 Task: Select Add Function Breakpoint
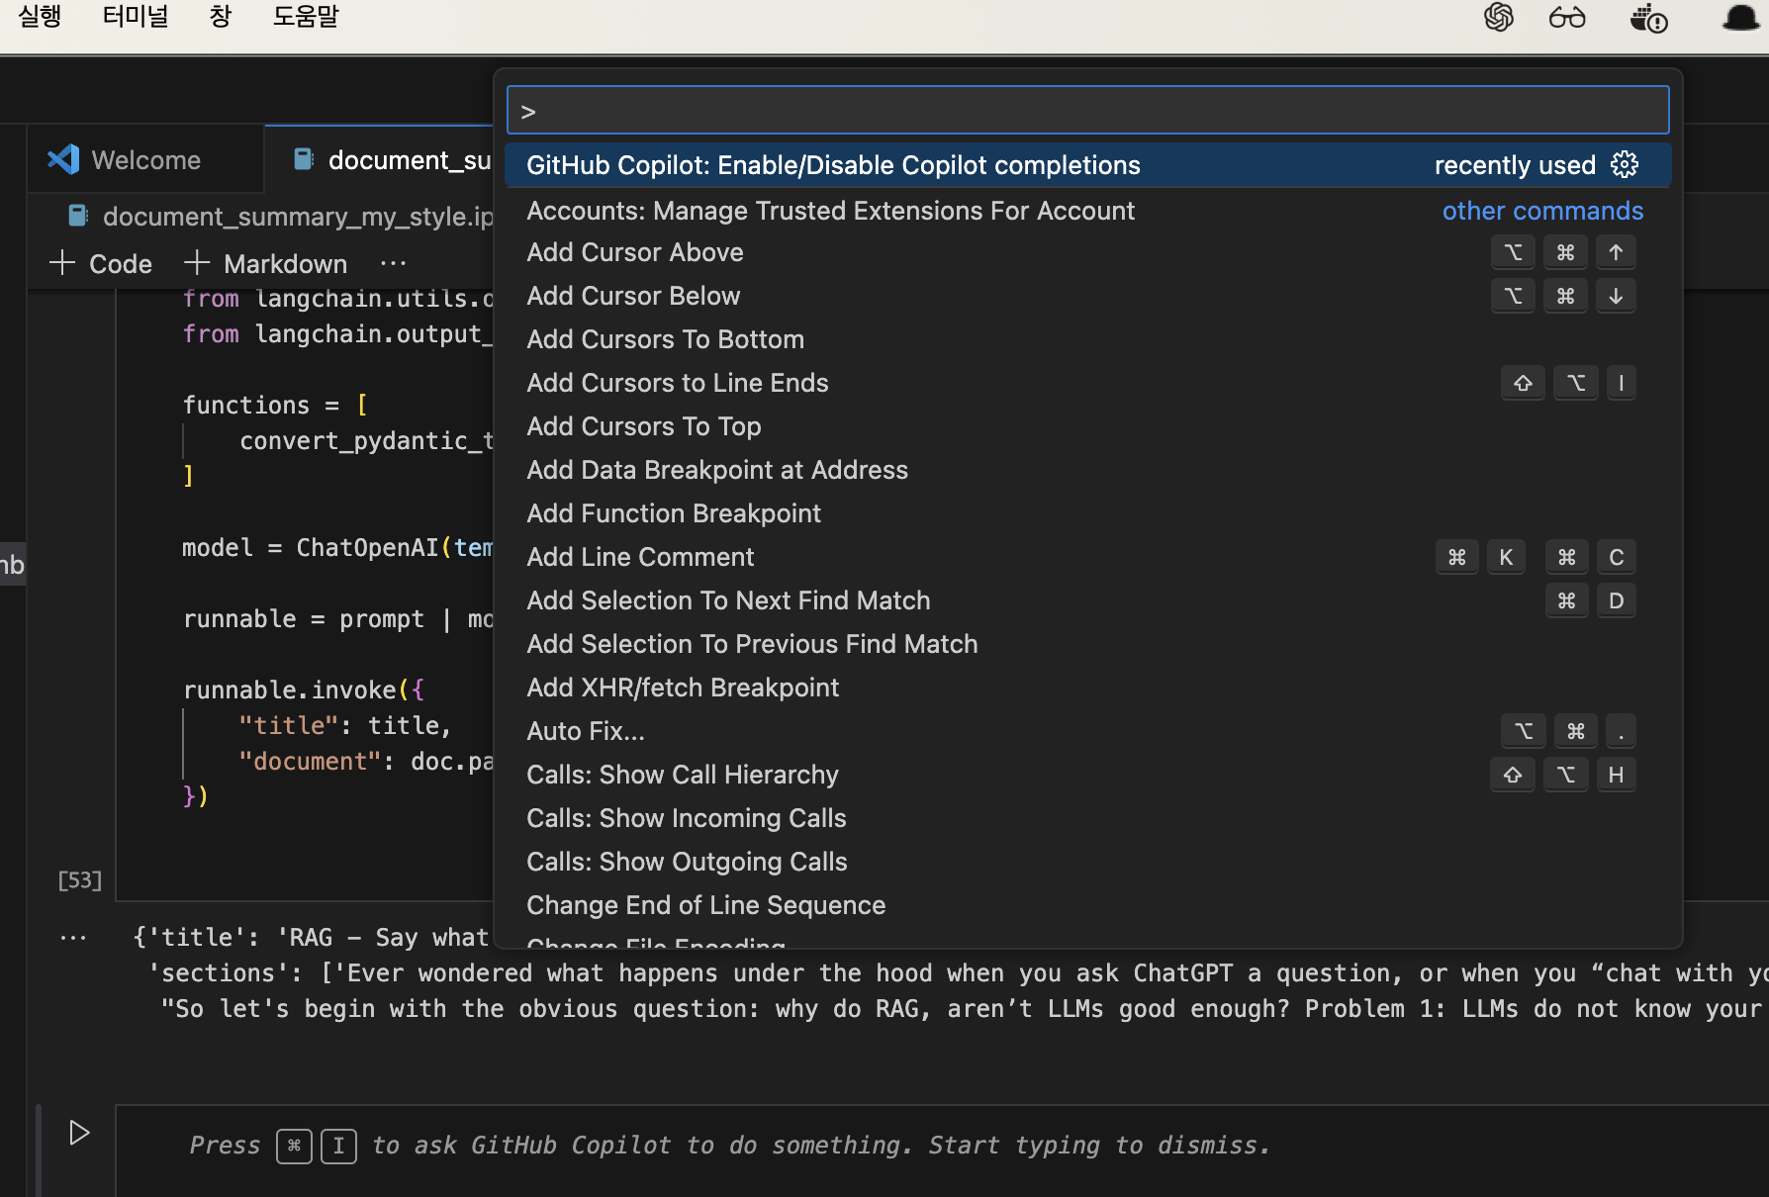click(1088, 513)
